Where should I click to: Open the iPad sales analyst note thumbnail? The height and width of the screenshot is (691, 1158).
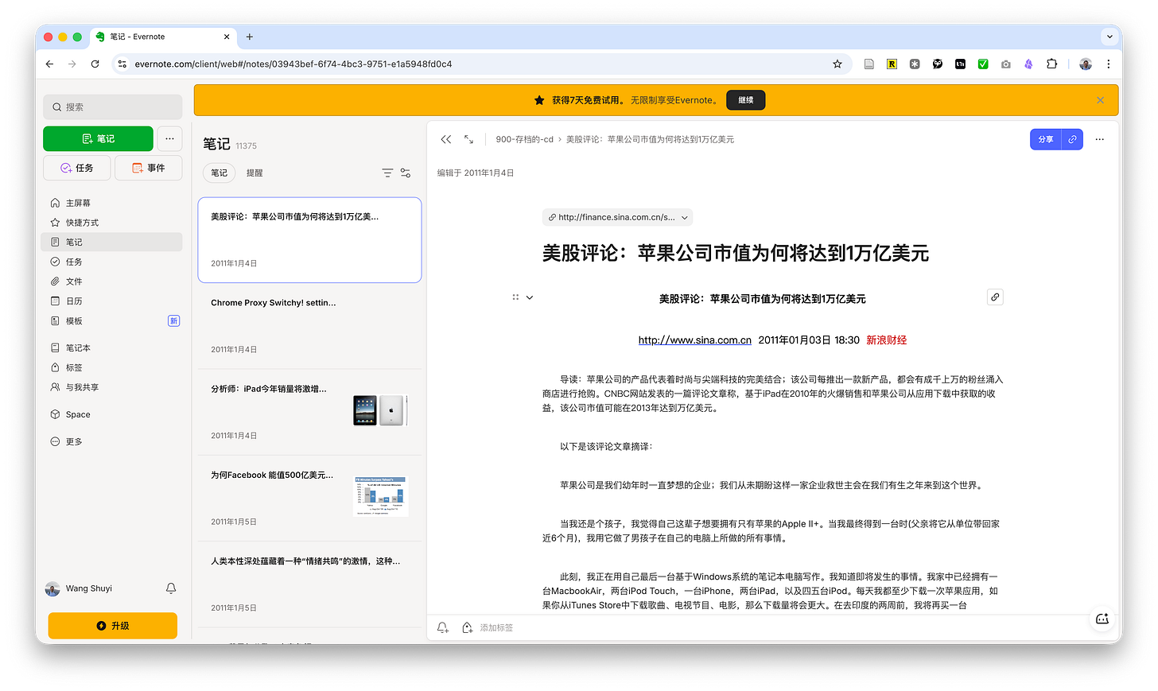(380, 410)
